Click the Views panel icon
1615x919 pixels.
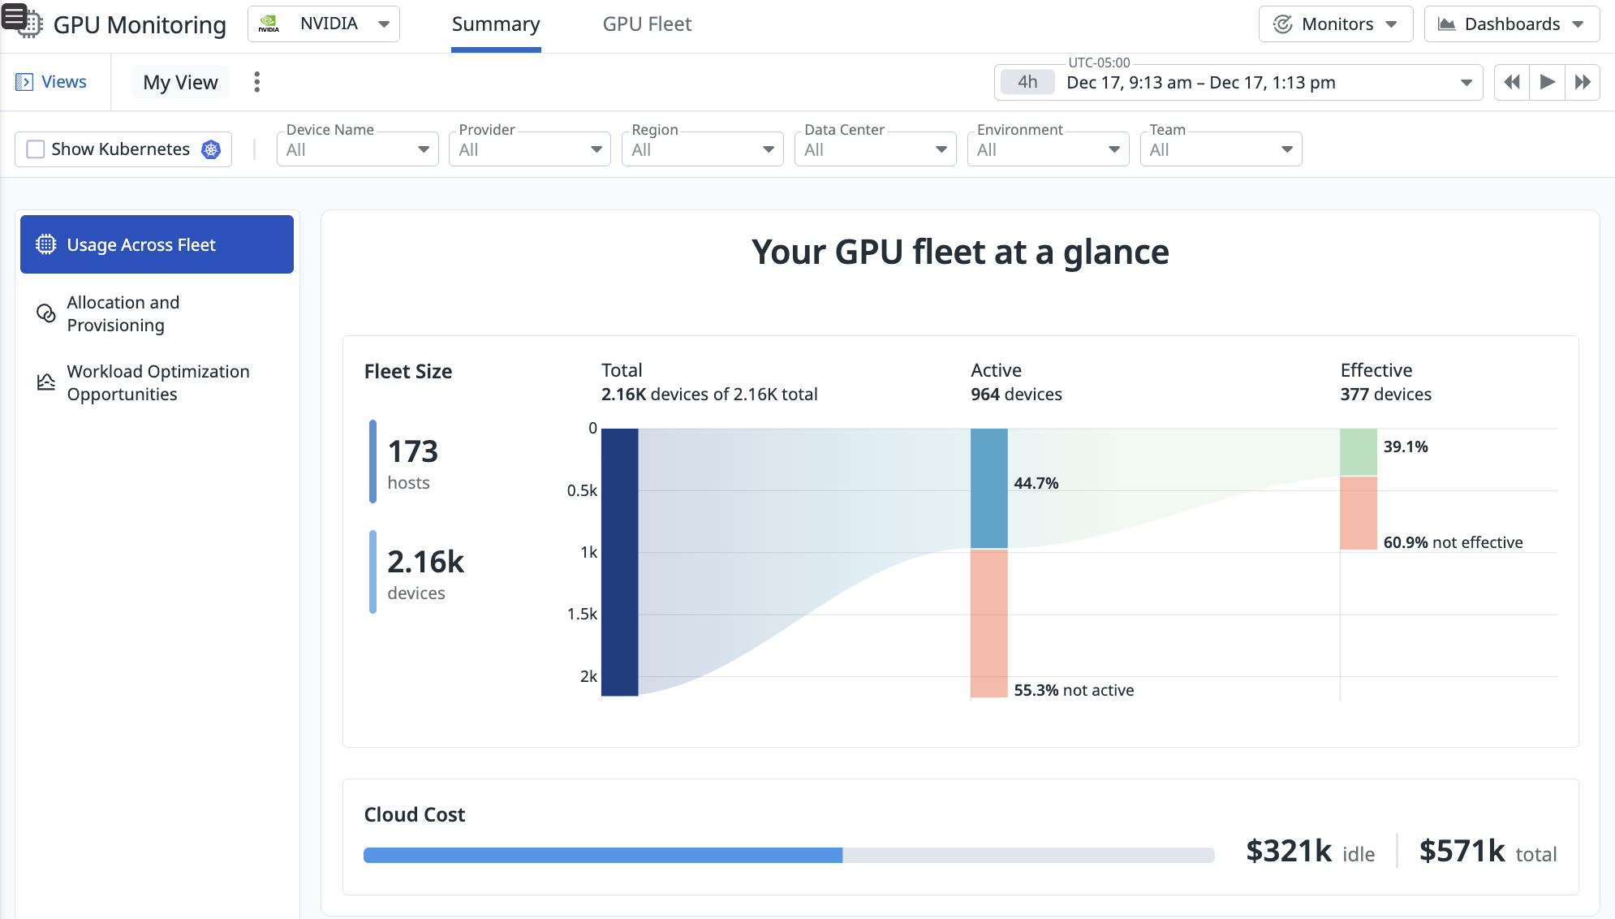point(24,82)
